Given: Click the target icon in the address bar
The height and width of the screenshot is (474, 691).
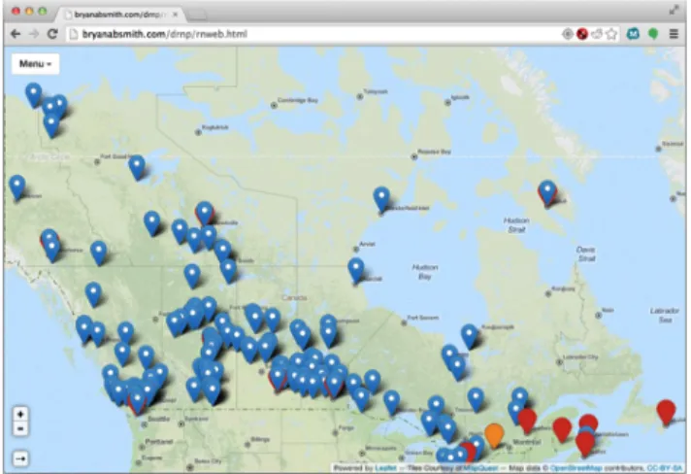Looking at the screenshot, I should (x=567, y=34).
